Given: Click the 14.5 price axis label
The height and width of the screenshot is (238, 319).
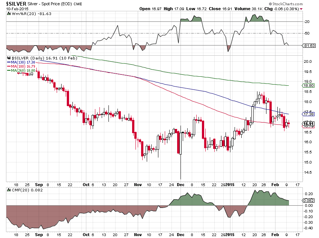Looking at the screenshot, I should 308,172.
